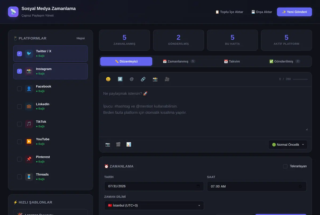This screenshot has height=215, width=320.
Task: Check the TikTok platform checkbox
Action: tap(19, 124)
